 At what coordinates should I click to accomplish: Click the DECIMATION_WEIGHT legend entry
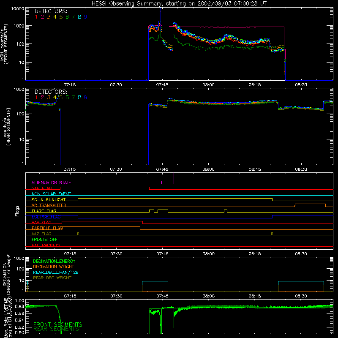click(x=54, y=267)
